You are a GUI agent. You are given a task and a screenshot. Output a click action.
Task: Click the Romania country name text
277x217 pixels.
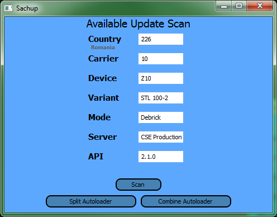tap(103, 48)
